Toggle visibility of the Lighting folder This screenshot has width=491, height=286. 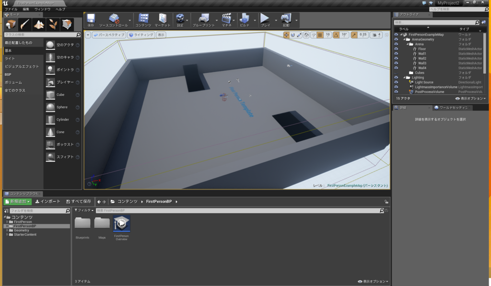(x=396, y=77)
